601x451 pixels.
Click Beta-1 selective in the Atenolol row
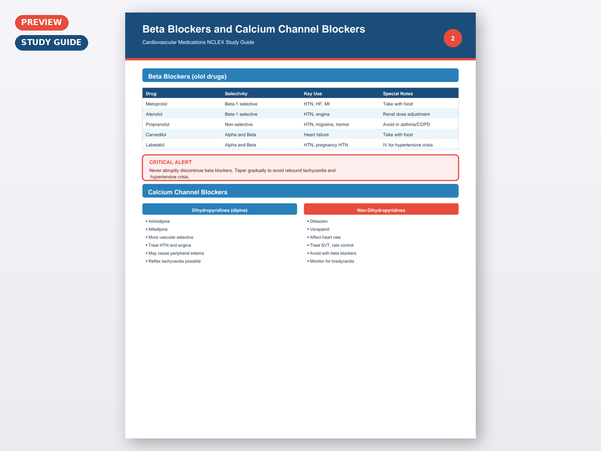pyautogui.click(x=241, y=114)
